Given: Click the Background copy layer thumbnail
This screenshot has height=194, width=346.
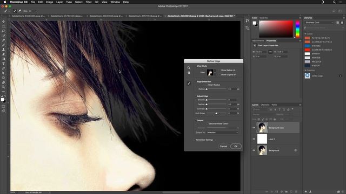Looking at the screenshot, I should [x=262, y=128].
